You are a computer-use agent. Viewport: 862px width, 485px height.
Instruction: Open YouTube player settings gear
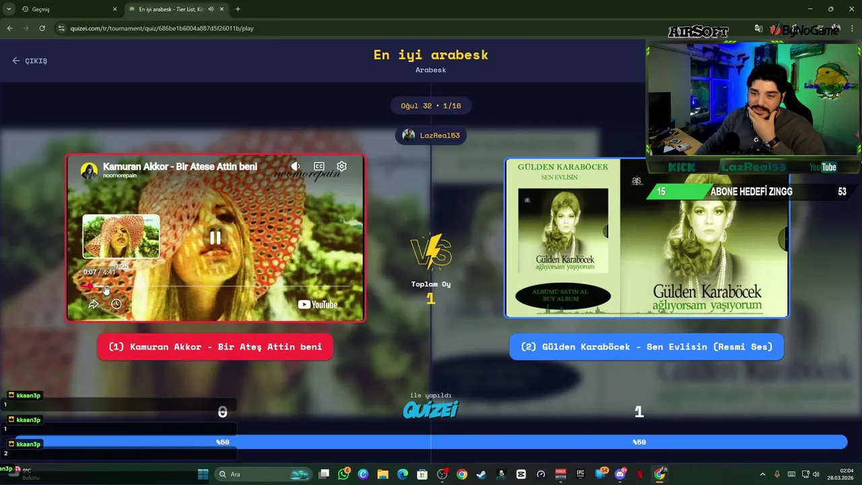(341, 166)
